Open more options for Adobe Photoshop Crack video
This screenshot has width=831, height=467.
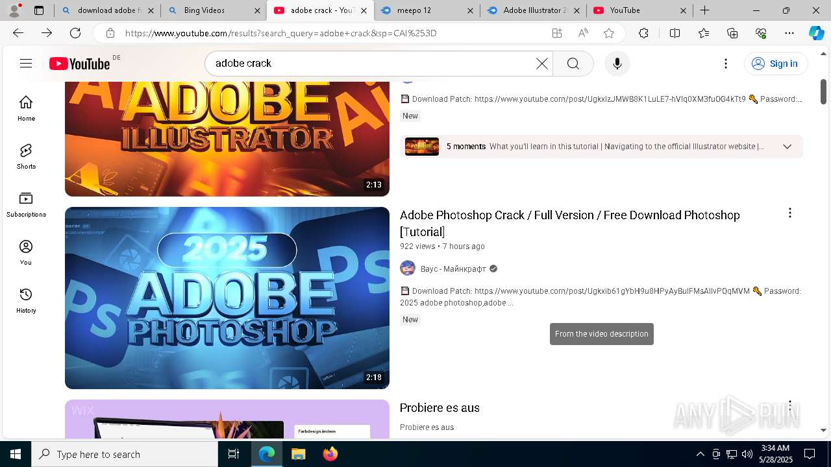click(x=790, y=213)
